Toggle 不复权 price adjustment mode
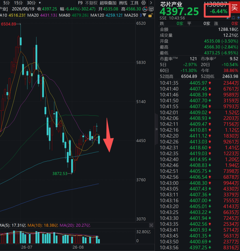 tap(91, 3)
